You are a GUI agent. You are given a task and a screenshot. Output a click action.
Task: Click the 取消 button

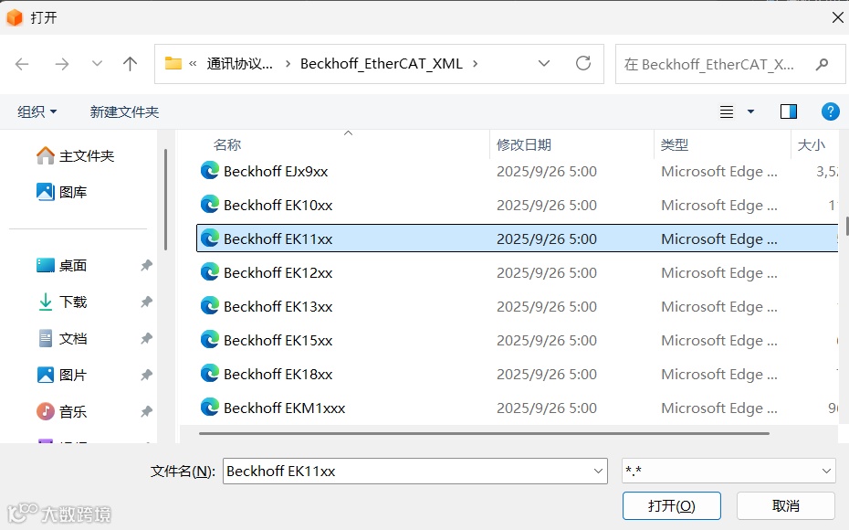pos(786,506)
